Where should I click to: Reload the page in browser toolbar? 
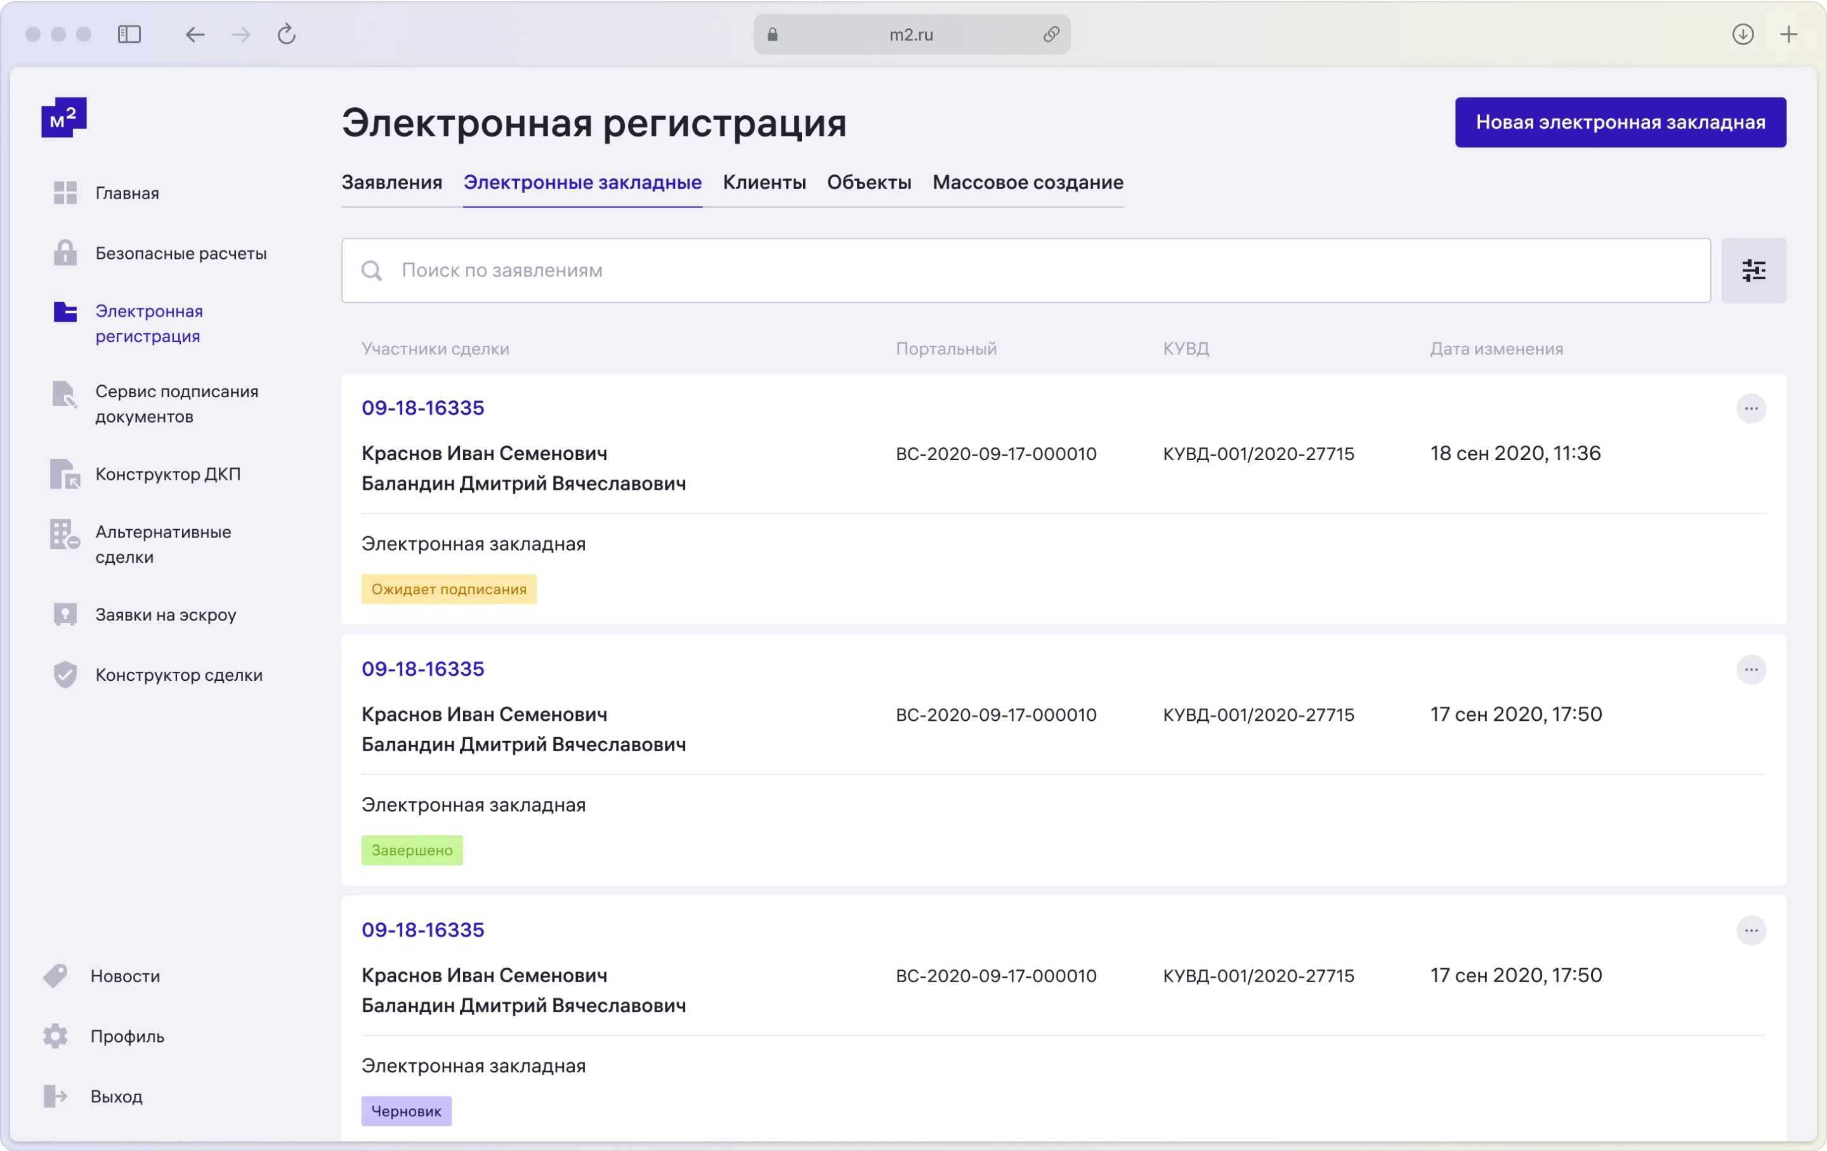pyautogui.click(x=287, y=34)
